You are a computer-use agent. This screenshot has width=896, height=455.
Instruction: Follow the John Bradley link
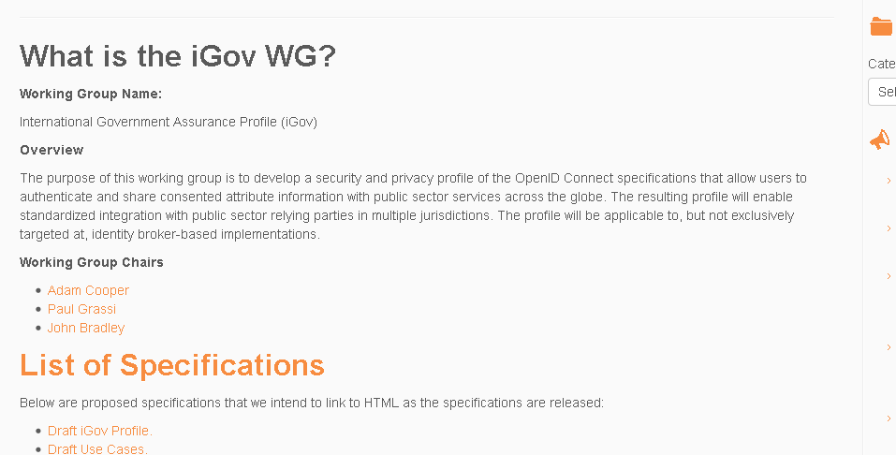(85, 328)
